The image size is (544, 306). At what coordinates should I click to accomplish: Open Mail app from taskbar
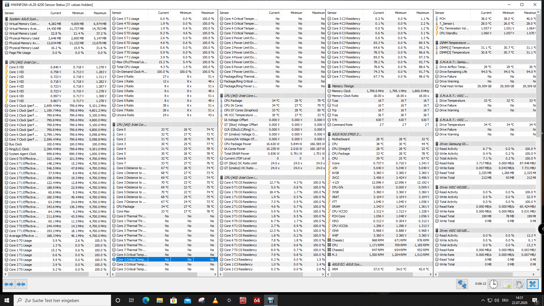pyautogui.click(x=187, y=300)
